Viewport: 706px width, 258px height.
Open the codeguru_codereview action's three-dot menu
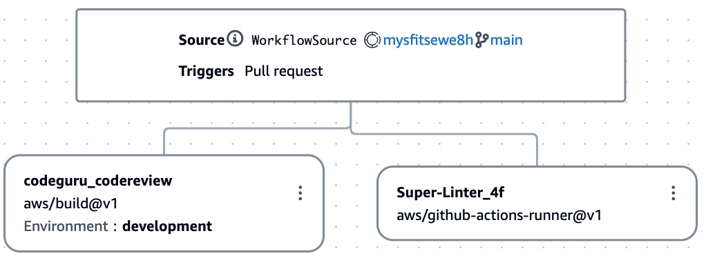pyautogui.click(x=300, y=193)
